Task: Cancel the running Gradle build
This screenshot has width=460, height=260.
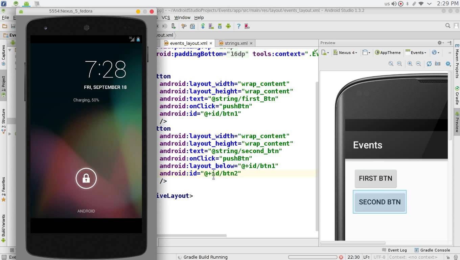Action: point(341,257)
